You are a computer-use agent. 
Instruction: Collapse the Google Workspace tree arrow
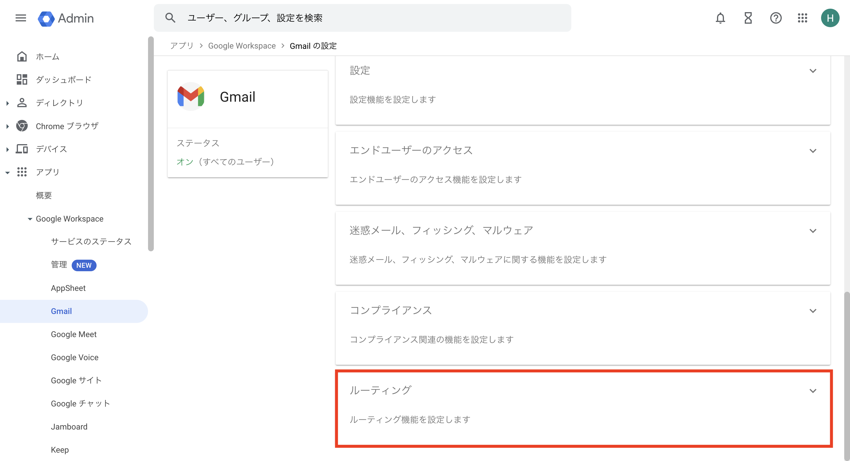[30, 219]
